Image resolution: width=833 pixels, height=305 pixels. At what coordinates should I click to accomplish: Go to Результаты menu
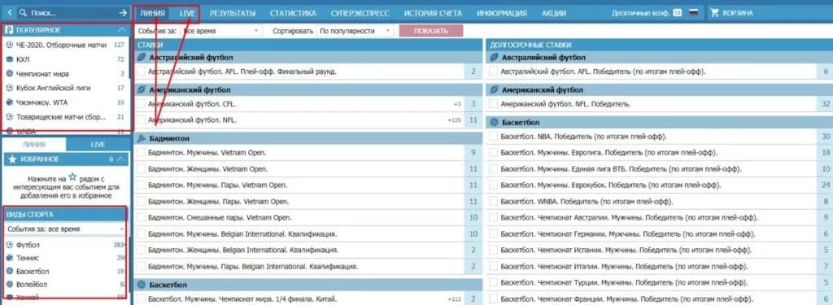[x=232, y=13]
